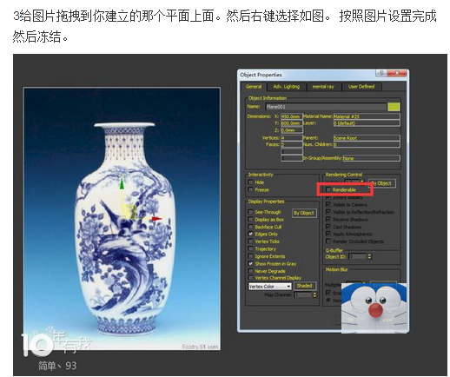The height and width of the screenshot is (377, 450).
Task: Click the G-Buffer Object ID field
Action: pyautogui.click(x=358, y=256)
